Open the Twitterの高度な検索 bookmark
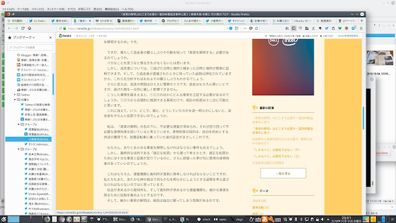The height and width of the screenshot is (223, 396). (35, 105)
